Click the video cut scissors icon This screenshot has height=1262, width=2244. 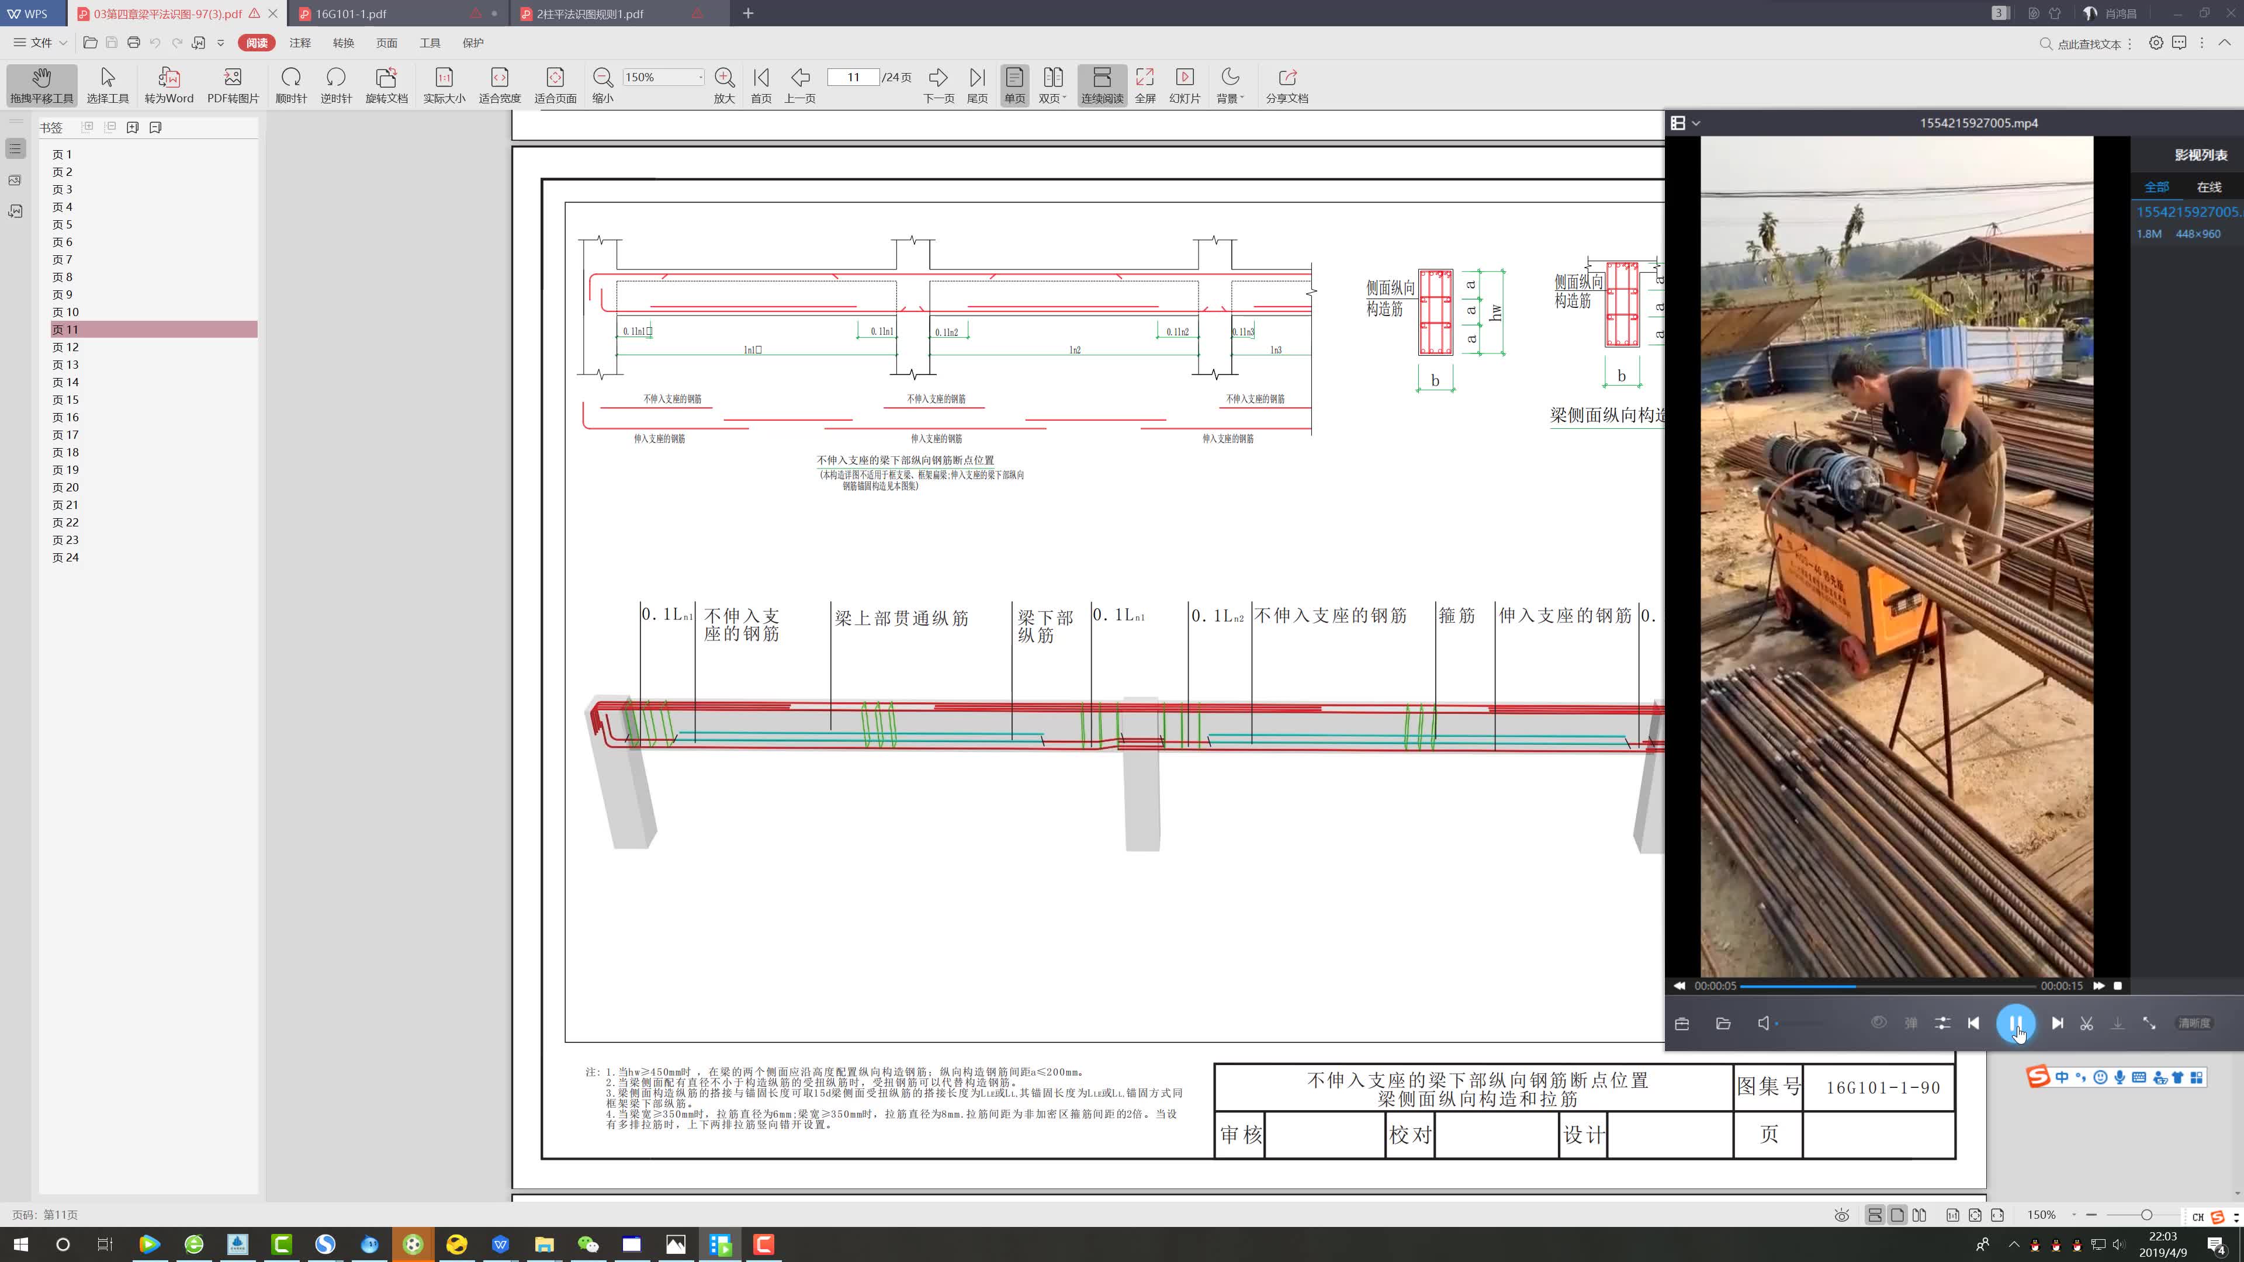(x=2086, y=1024)
